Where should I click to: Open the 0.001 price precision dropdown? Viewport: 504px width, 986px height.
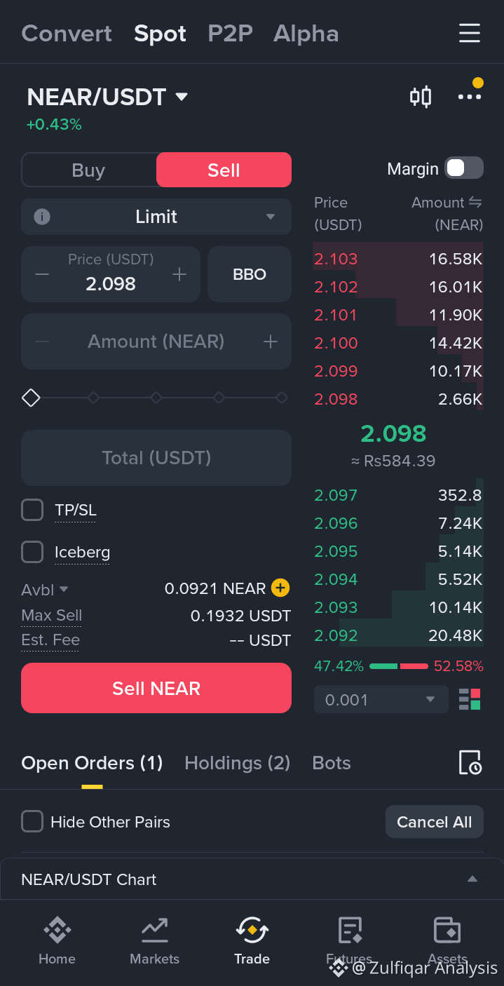[x=381, y=700]
